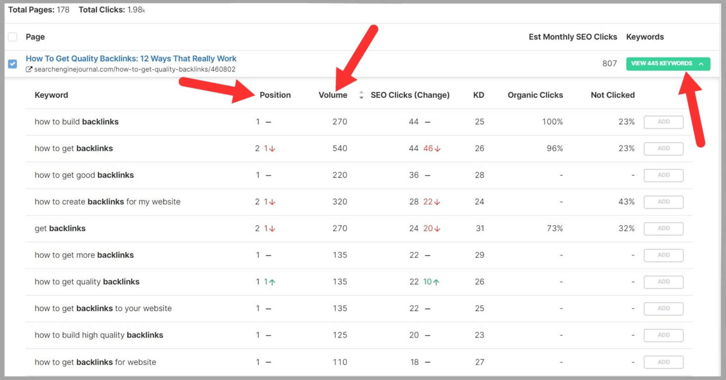Image resolution: width=726 pixels, height=380 pixels.
Task: Collapse the View 445 Keywords list
Action: tap(667, 64)
